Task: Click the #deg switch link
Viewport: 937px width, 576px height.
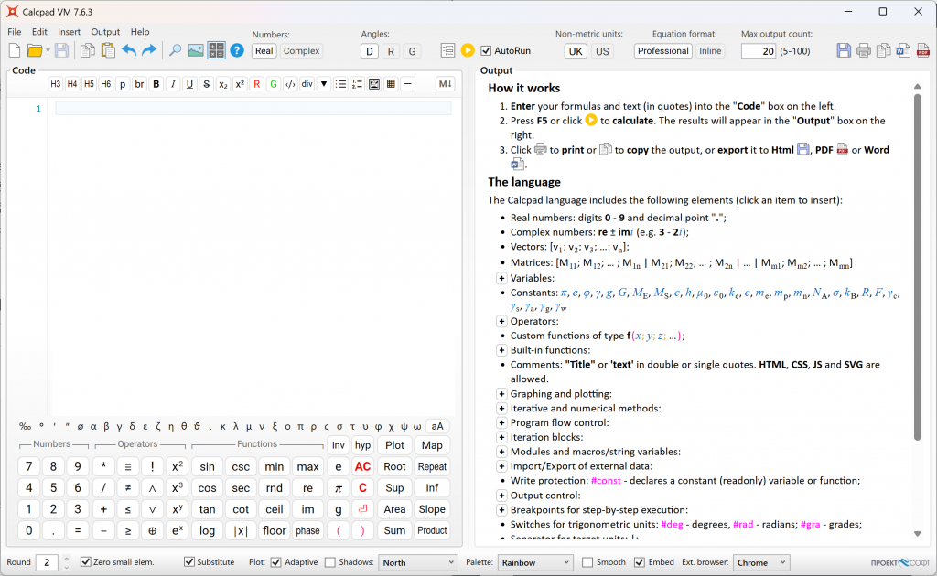Action: 672,524
